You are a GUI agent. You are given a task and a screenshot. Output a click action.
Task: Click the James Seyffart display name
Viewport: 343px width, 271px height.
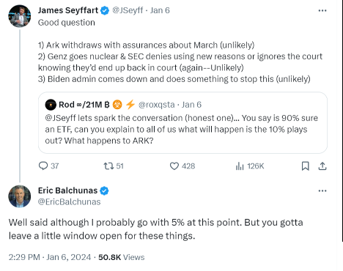click(x=68, y=10)
